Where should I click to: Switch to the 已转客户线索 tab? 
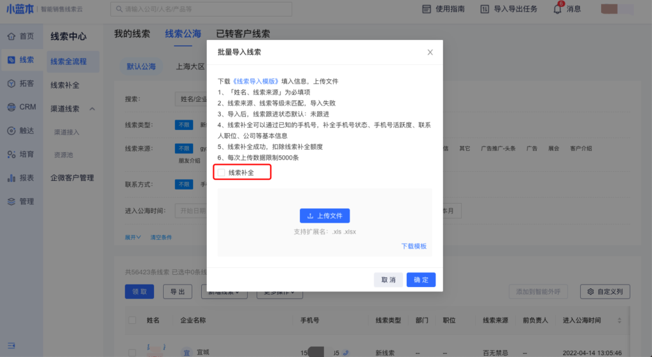tap(243, 34)
